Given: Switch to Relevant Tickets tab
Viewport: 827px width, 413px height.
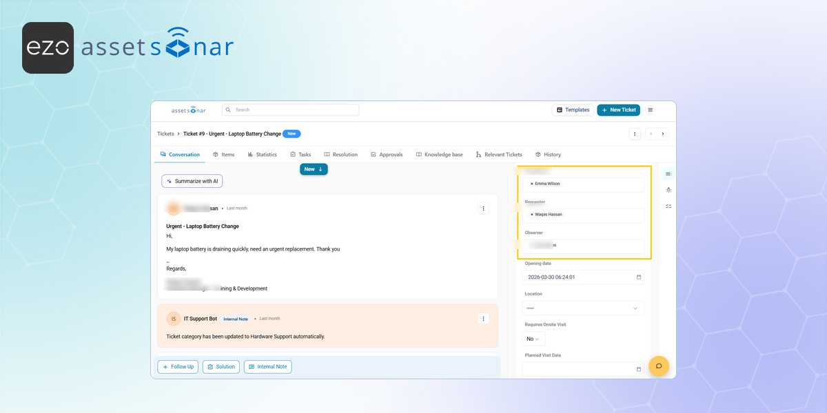Looking at the screenshot, I should point(499,155).
